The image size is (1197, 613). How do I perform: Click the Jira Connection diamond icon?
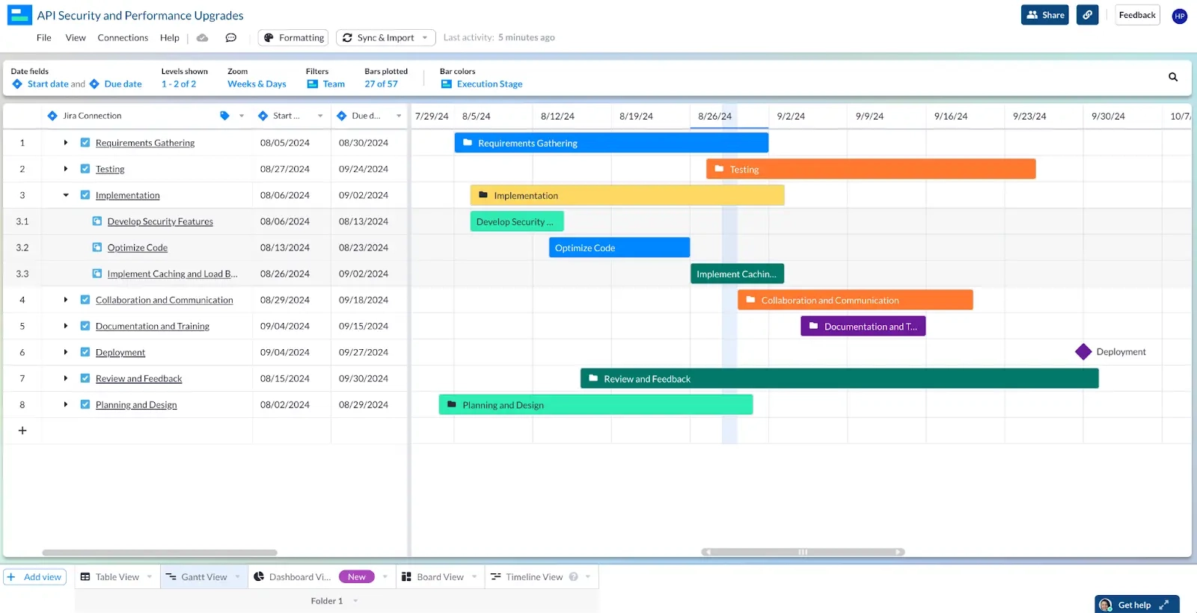pos(52,116)
